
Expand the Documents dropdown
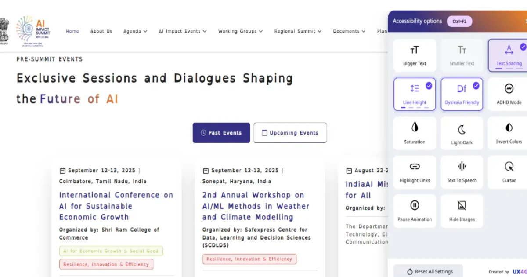(349, 31)
